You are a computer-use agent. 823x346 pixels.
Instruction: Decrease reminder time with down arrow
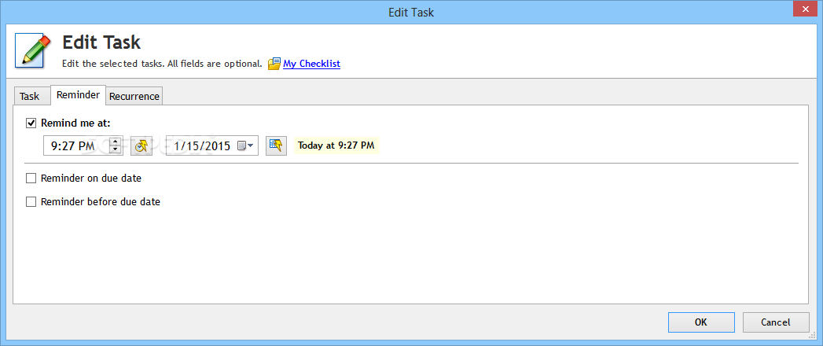point(116,150)
